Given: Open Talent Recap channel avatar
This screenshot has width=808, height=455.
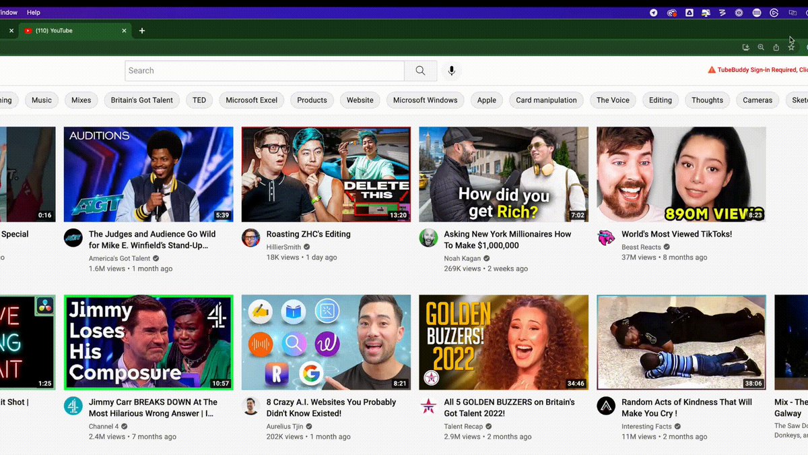Looking at the screenshot, I should point(428,406).
